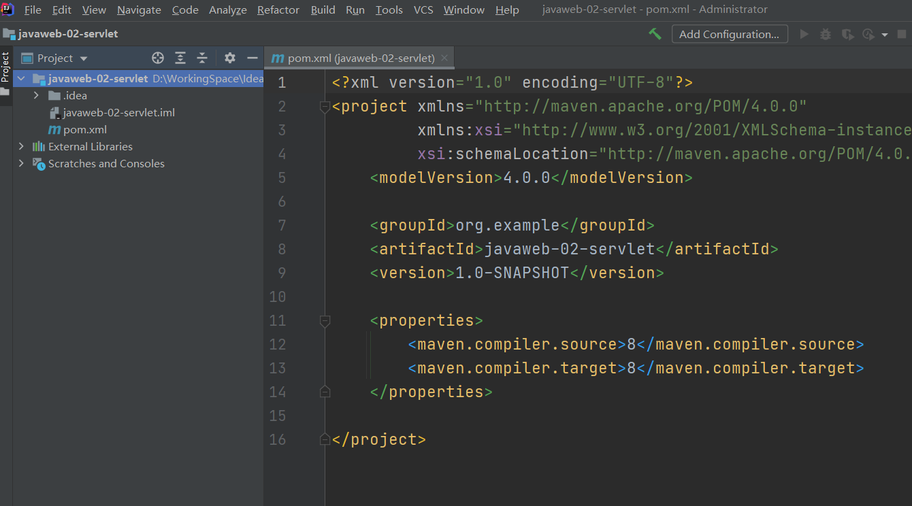Click the Debug bug icon
912x506 pixels.
tap(826, 34)
